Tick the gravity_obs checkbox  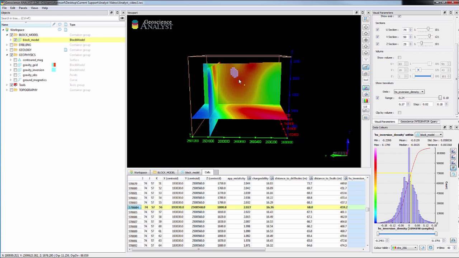coord(15,75)
